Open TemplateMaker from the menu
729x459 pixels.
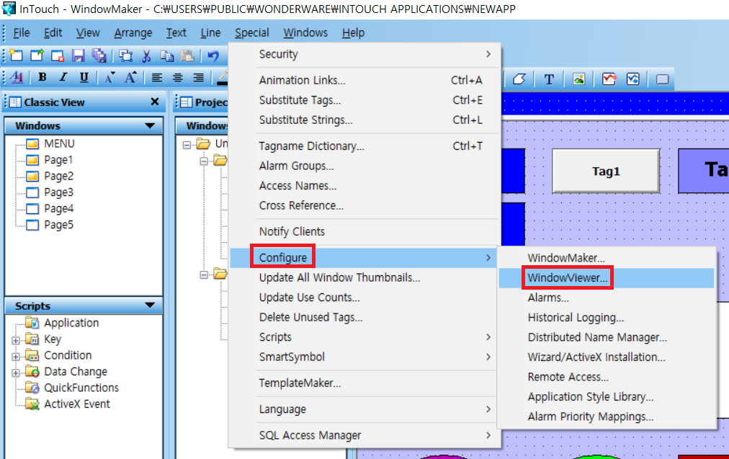364,383
